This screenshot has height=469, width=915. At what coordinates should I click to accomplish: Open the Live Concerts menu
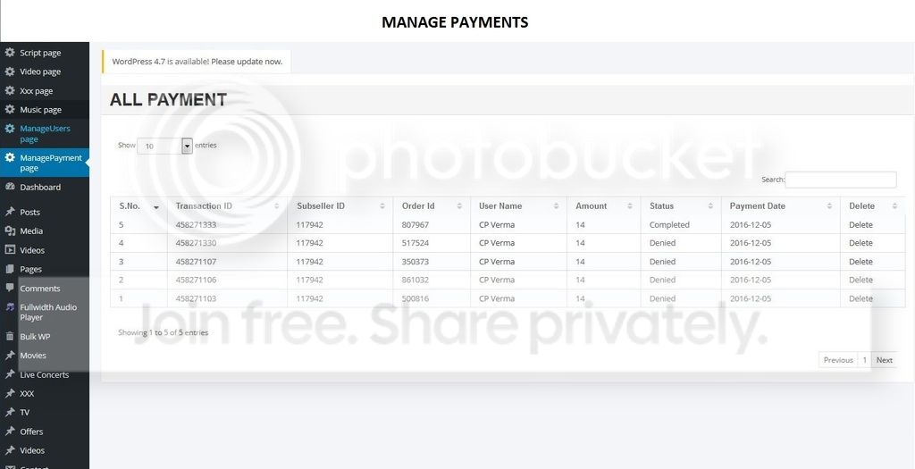coord(45,374)
